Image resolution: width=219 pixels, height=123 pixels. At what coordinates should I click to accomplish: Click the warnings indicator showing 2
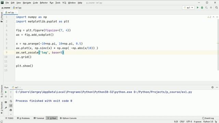point(209,17)
